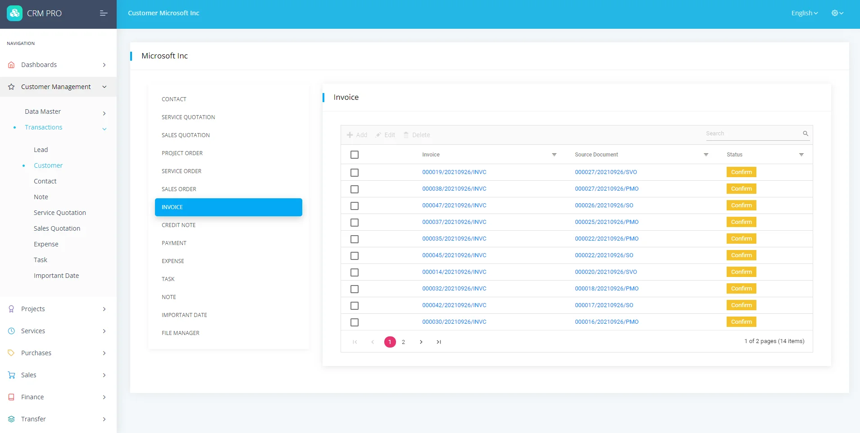Open the Status column filter icon
The width and height of the screenshot is (860, 433).
(x=802, y=155)
